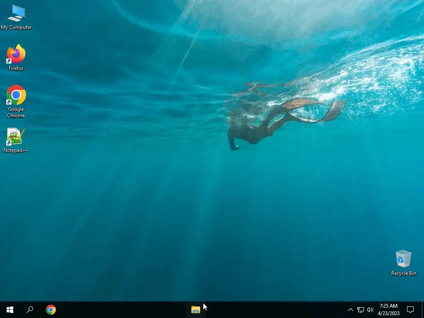Image resolution: width=424 pixels, height=318 pixels.
Task: Open the Action Center notifications icon
Action: [x=410, y=310]
